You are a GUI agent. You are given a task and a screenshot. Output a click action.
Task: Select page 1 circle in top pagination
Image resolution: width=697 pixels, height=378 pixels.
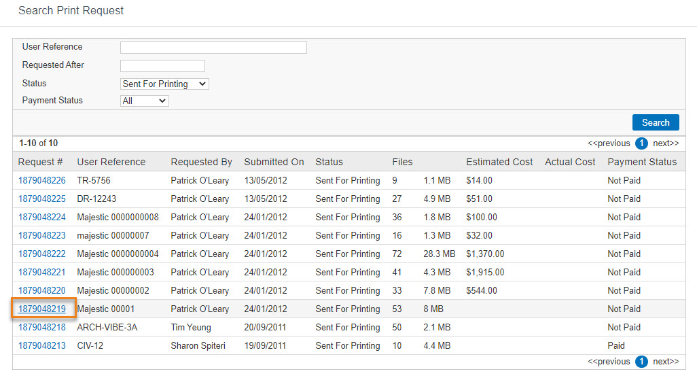[x=641, y=143]
